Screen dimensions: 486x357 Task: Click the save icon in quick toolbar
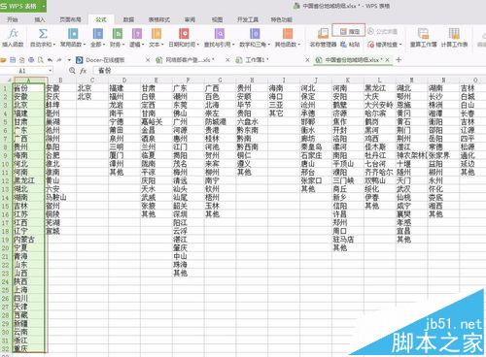click(x=13, y=60)
